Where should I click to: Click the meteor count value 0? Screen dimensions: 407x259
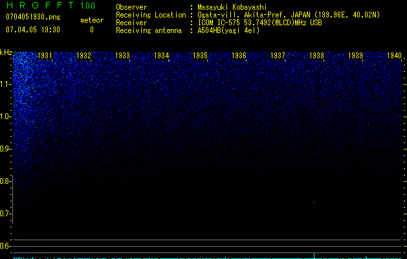pyautogui.click(x=92, y=30)
